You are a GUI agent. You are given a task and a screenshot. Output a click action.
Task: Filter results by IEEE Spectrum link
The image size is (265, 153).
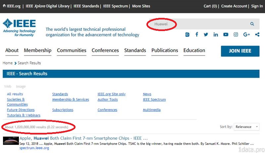coord(154,99)
